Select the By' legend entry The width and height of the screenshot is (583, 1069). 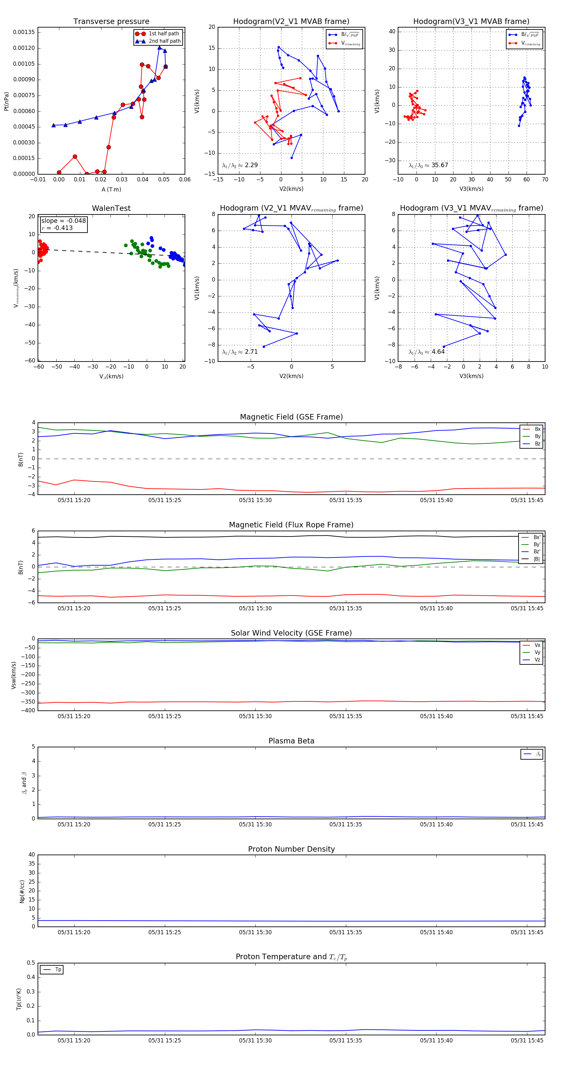coord(531,545)
